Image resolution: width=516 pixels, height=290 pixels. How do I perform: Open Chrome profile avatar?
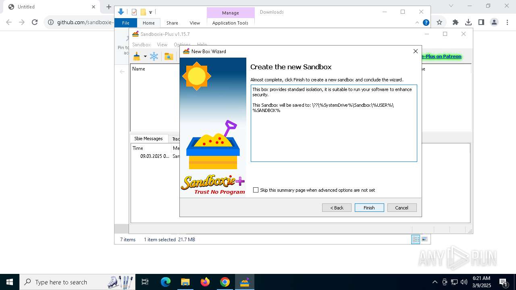(494, 22)
